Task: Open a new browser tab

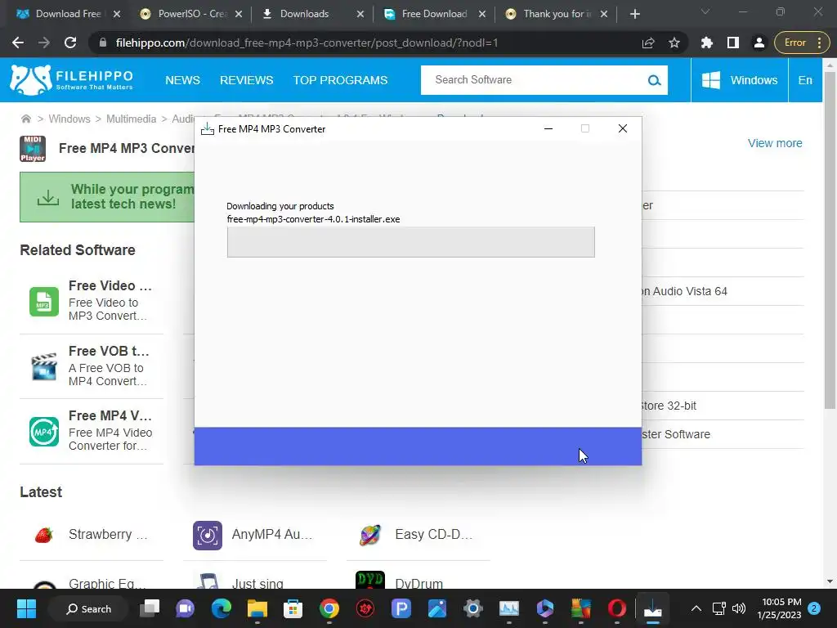Action: coord(634,14)
